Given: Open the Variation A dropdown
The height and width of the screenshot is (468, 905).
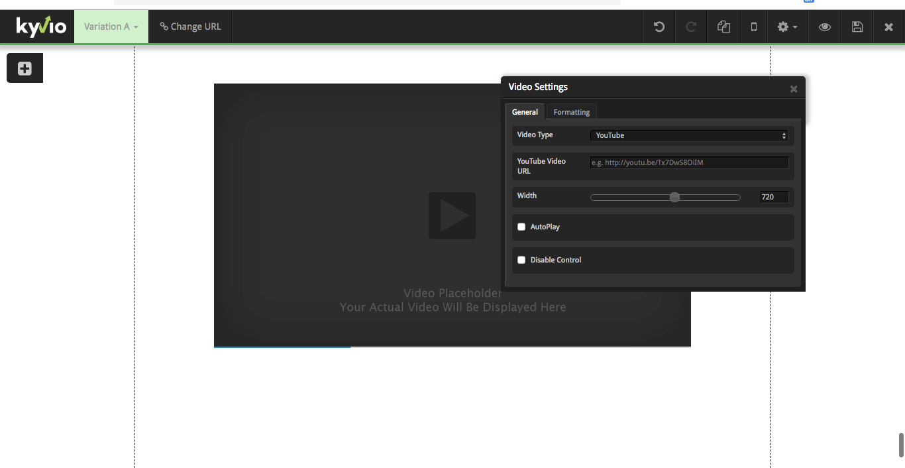Looking at the screenshot, I should [x=111, y=27].
